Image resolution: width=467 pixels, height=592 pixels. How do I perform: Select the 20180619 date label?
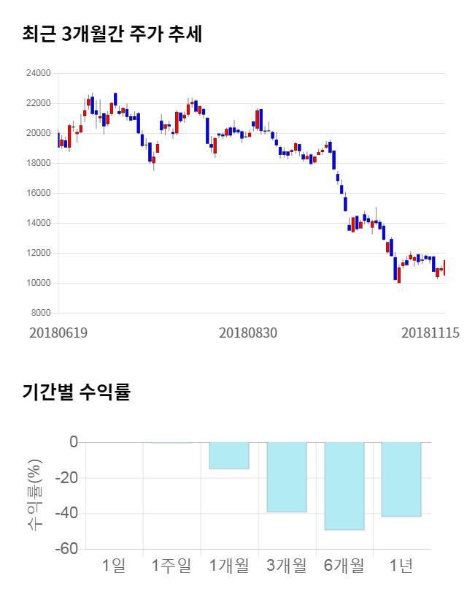(58, 333)
